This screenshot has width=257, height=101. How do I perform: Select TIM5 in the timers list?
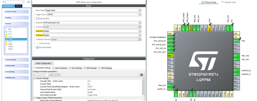pyautogui.click(x=10, y=42)
